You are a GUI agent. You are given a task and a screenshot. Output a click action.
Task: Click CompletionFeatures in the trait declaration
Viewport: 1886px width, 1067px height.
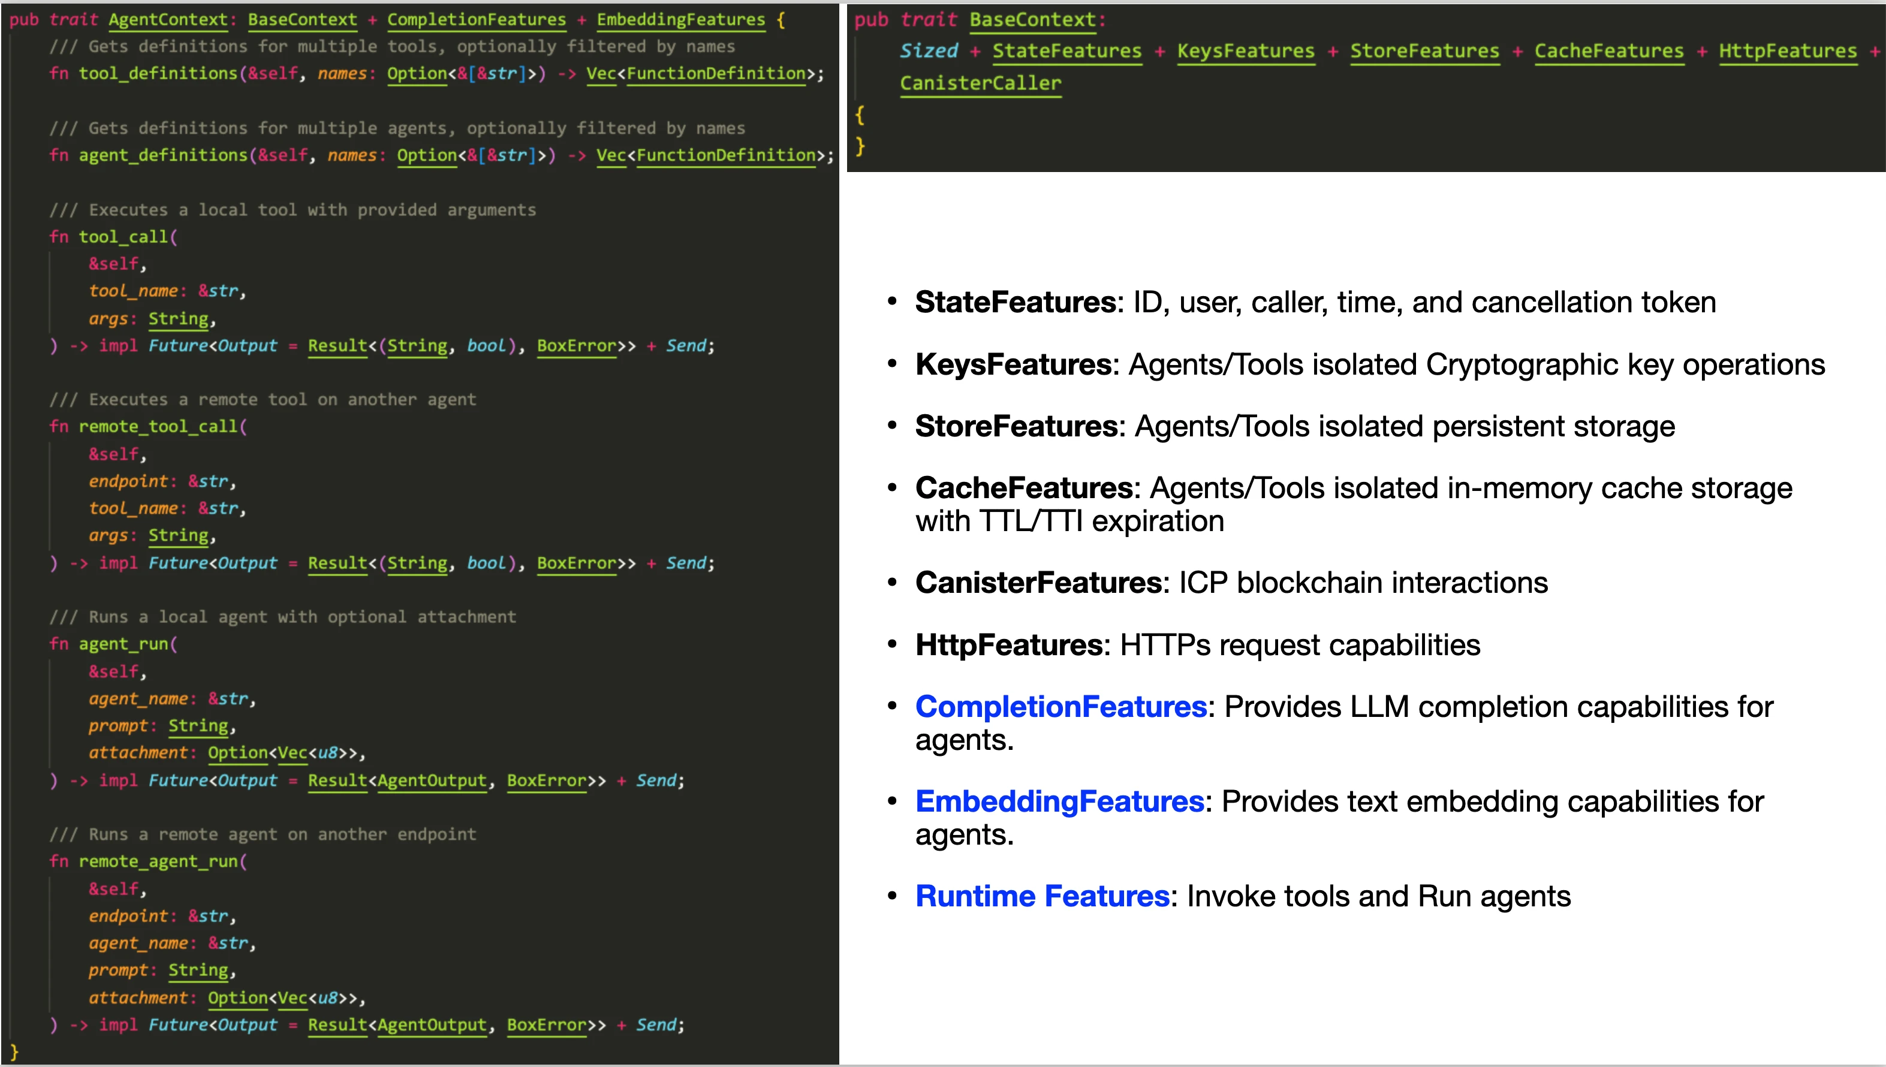click(476, 19)
